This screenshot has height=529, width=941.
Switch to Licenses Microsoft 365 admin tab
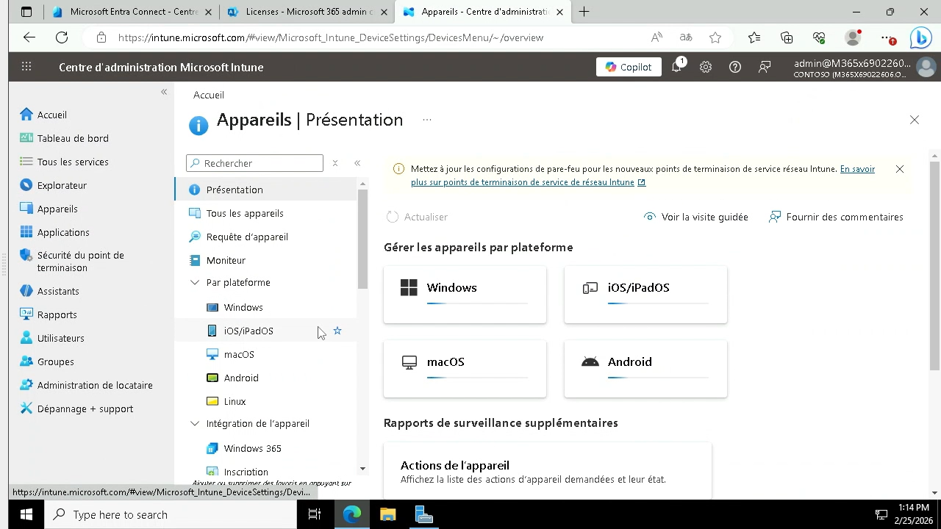point(308,12)
